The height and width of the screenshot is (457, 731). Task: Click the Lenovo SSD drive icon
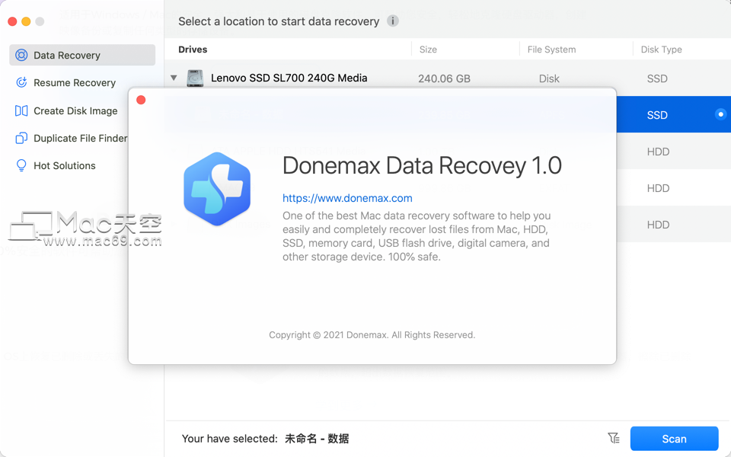pos(195,78)
